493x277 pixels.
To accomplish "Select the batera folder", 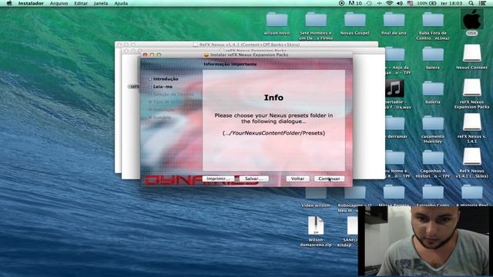I will pos(433,55).
